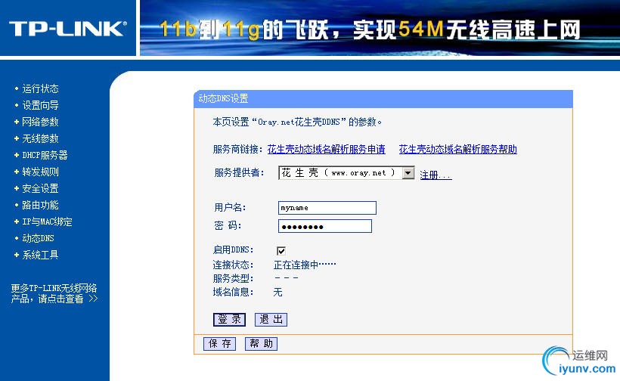The image size is (620, 381).
Task: Open 花生壳动态域名解析服务申请 link
Action: coord(326,149)
